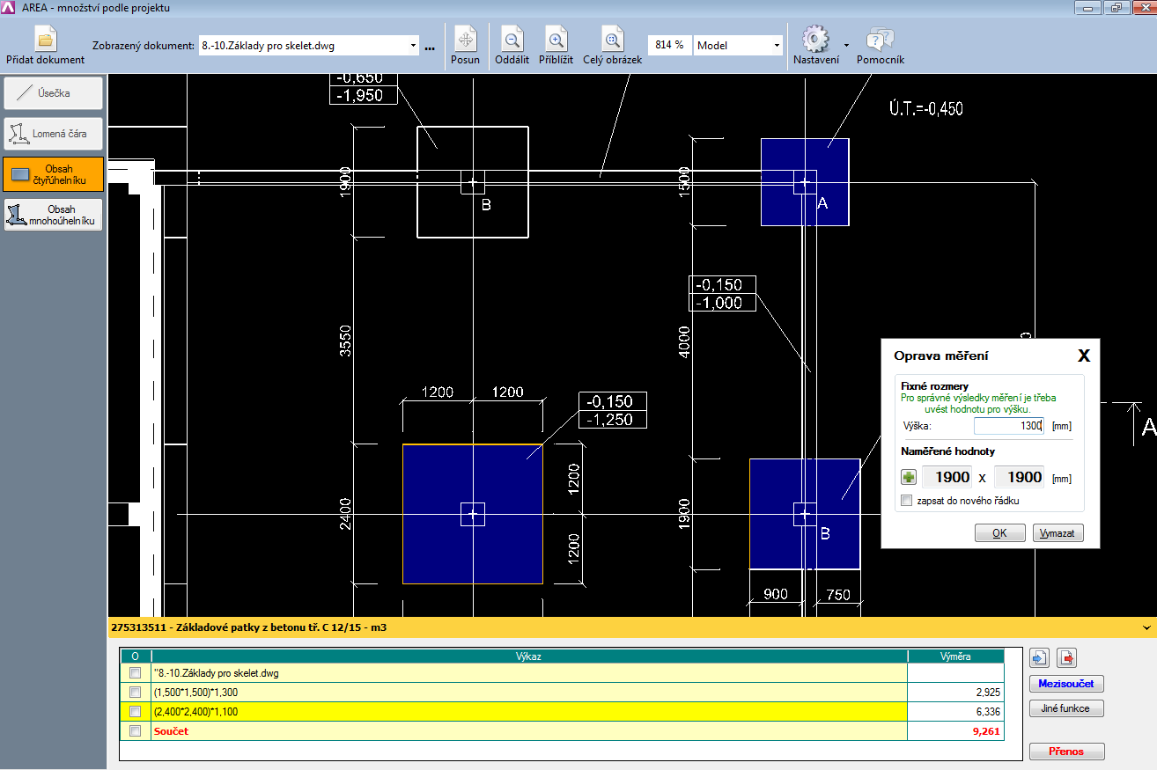The width and height of the screenshot is (1157, 770).
Task: Select the Posun pan tool
Action: pos(465,40)
